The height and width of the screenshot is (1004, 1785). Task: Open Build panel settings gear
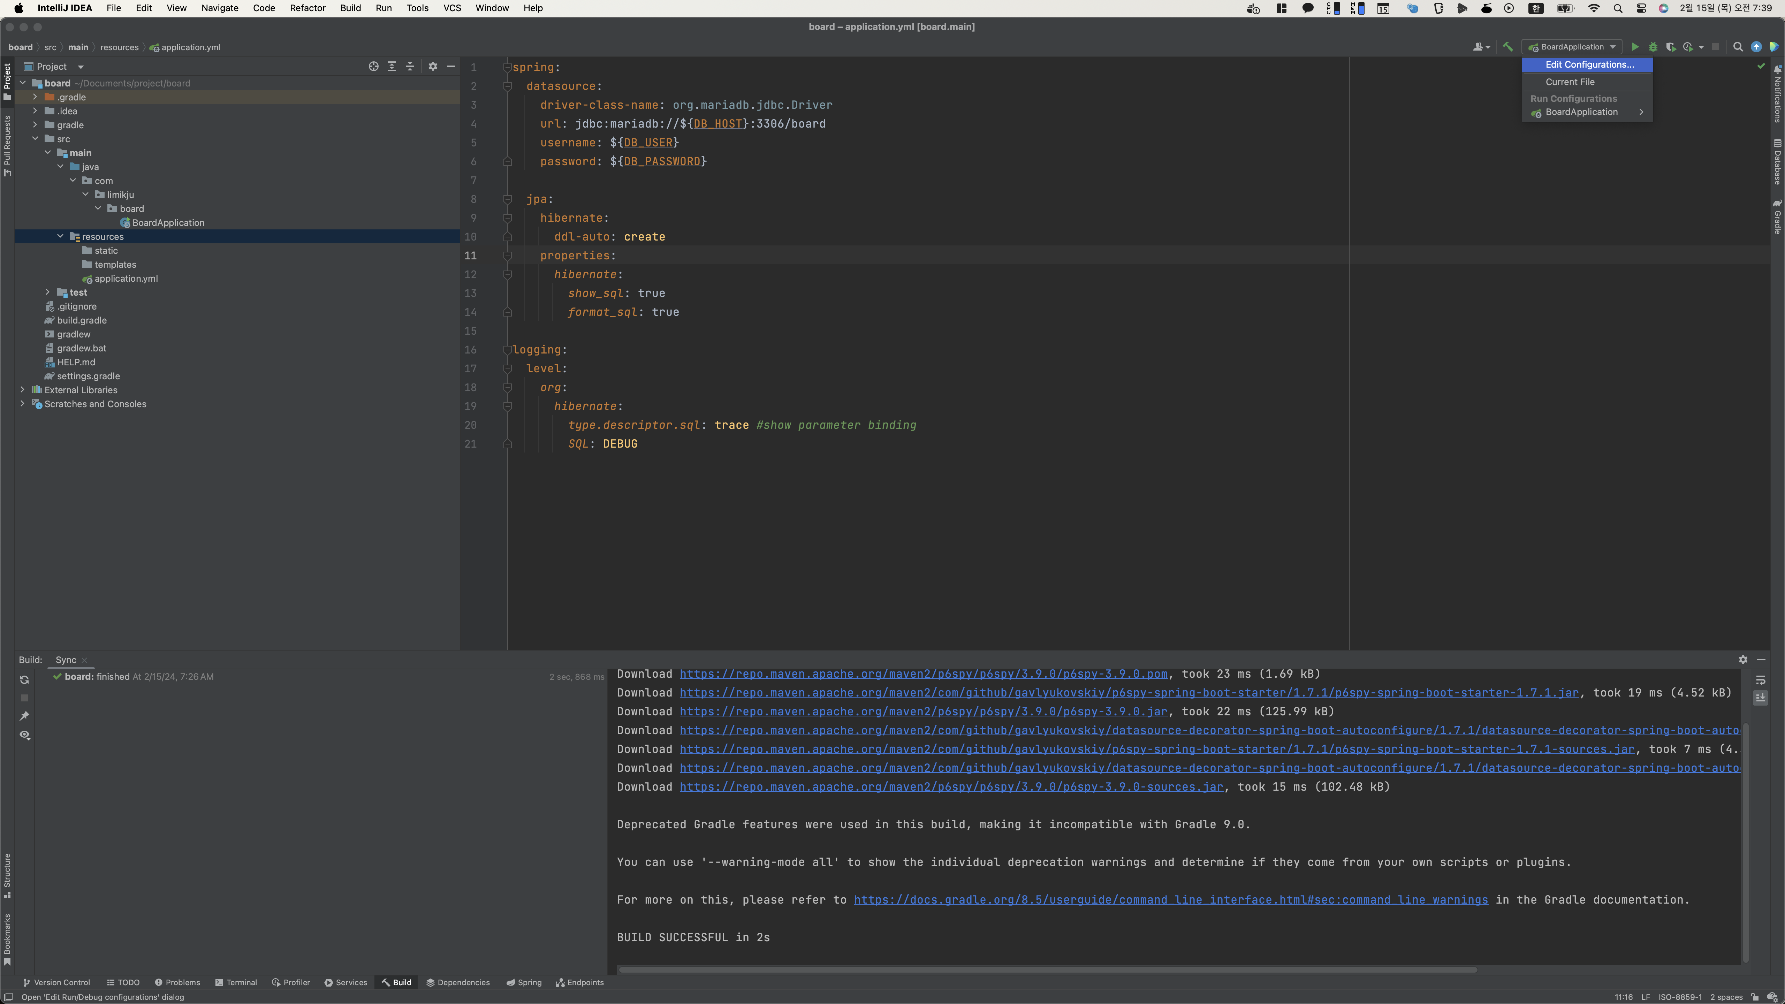[x=1743, y=660]
